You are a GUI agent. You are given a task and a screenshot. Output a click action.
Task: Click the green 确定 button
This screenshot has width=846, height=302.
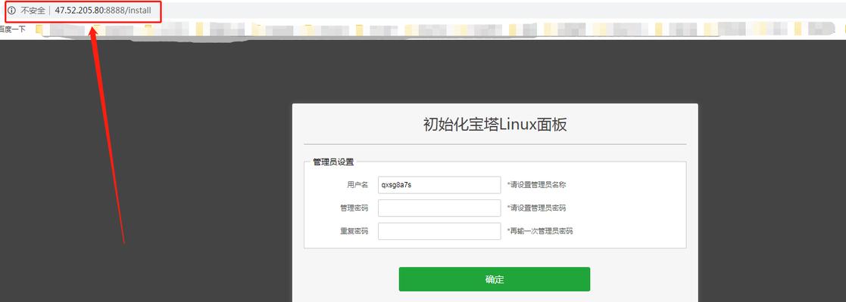(495, 279)
